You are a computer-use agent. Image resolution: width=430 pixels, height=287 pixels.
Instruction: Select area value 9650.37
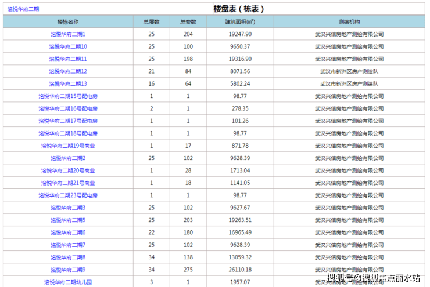coord(240,46)
